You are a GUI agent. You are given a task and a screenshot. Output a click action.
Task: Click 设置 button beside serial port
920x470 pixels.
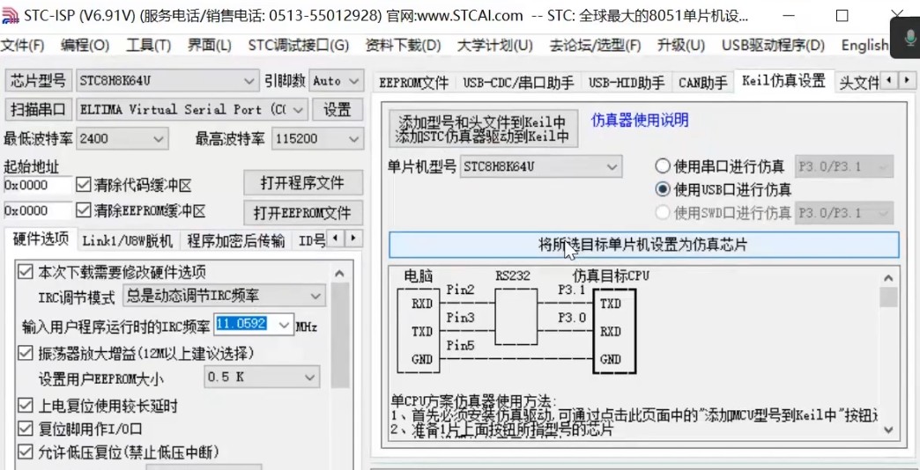click(338, 110)
